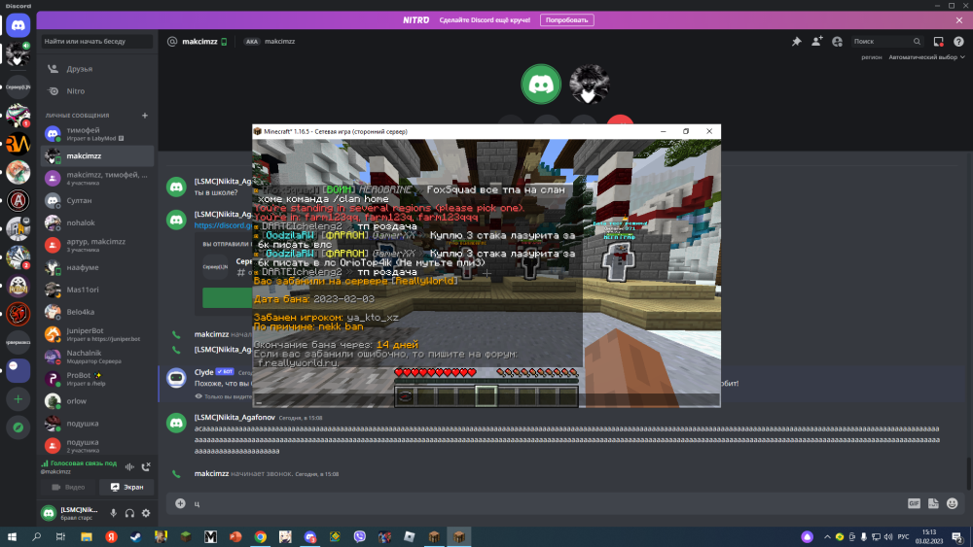Create new DM plus next to личные сообщения
The width and height of the screenshot is (973, 547).
coord(145,116)
